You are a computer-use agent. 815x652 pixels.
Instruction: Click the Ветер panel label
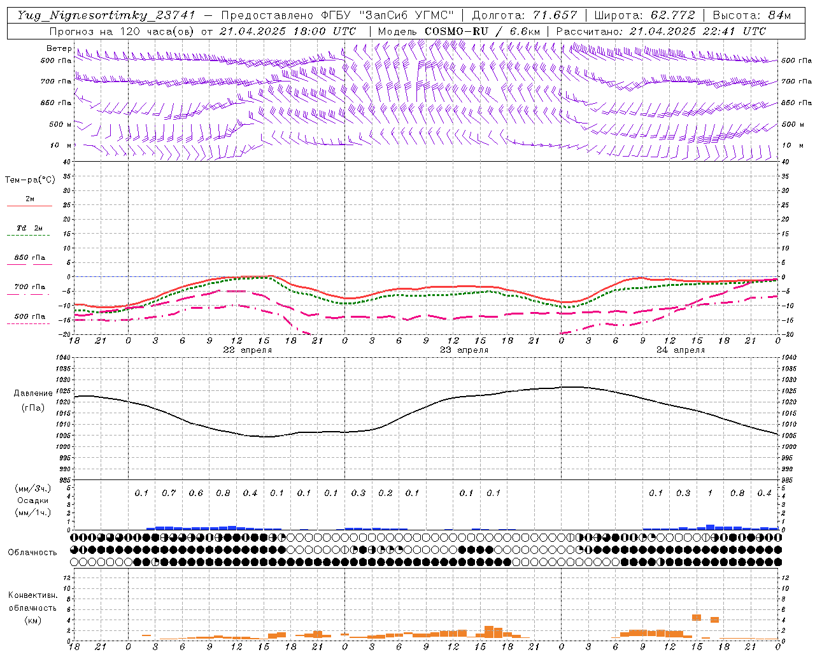pos(59,48)
